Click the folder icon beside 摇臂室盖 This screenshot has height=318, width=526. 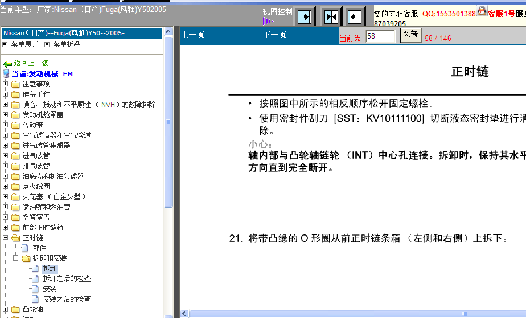[15, 217]
